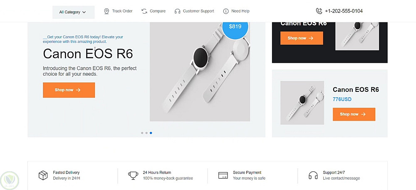Screen dimensions: 416x190
Task: Open watch thumbnail beside 776USD card
Action: (x=302, y=103)
